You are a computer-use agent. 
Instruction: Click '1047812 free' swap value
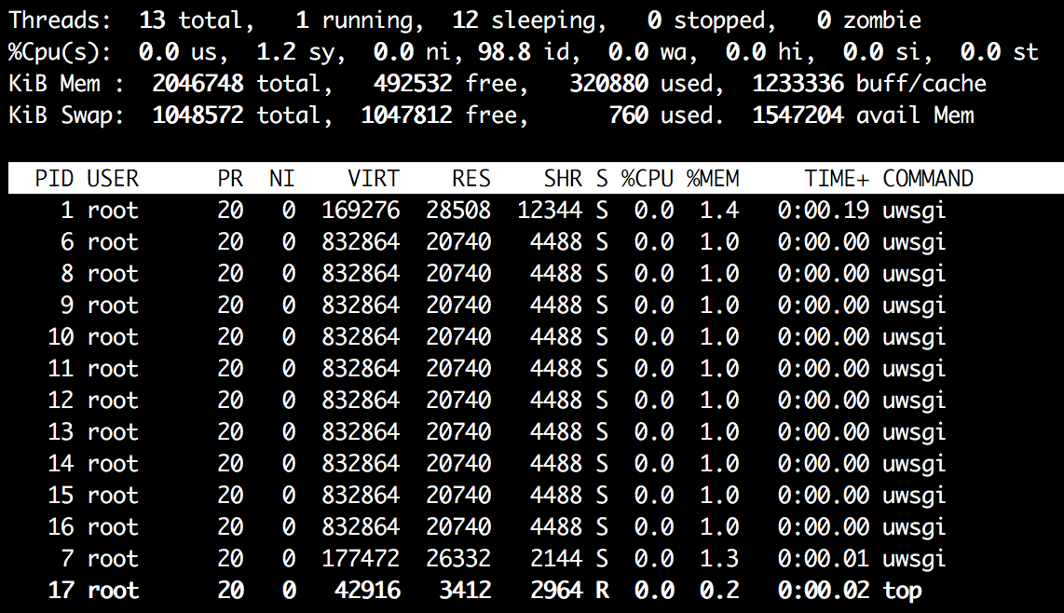tap(439, 116)
